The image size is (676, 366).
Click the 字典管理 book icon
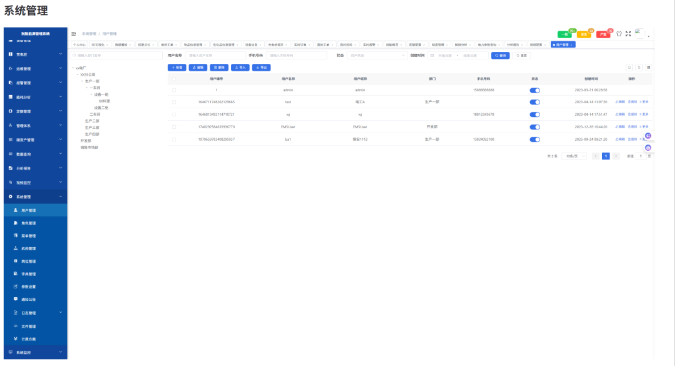[16, 274]
